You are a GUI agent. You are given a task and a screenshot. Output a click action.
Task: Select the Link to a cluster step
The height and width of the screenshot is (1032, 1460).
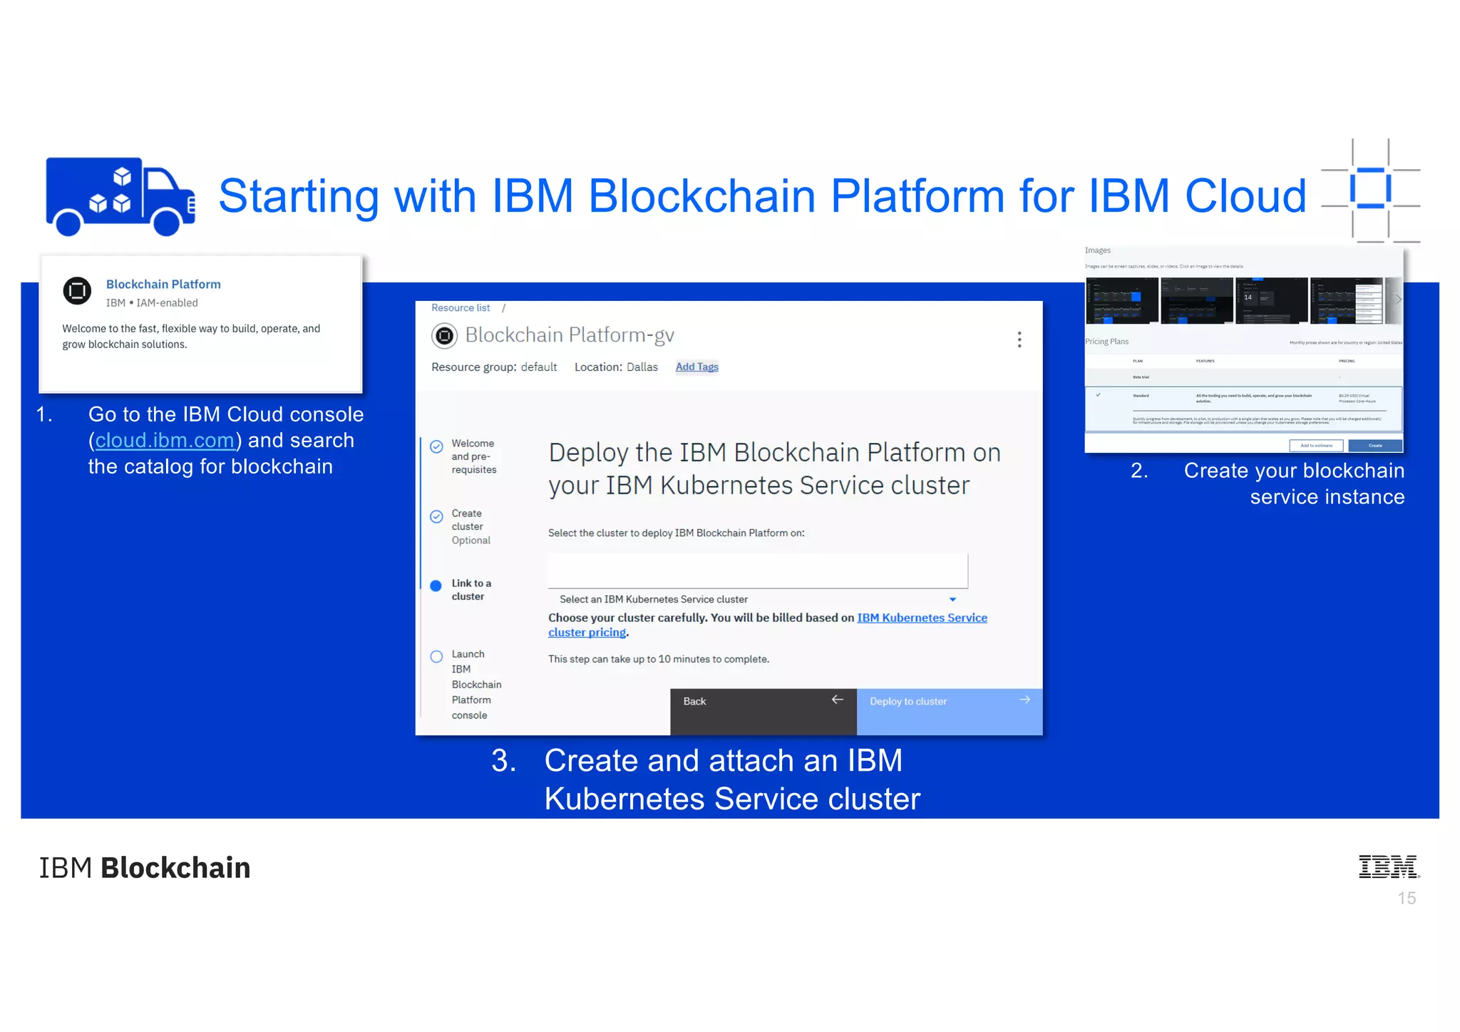461,590
